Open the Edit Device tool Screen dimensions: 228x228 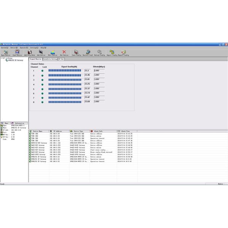pyautogui.click(x=52, y=52)
